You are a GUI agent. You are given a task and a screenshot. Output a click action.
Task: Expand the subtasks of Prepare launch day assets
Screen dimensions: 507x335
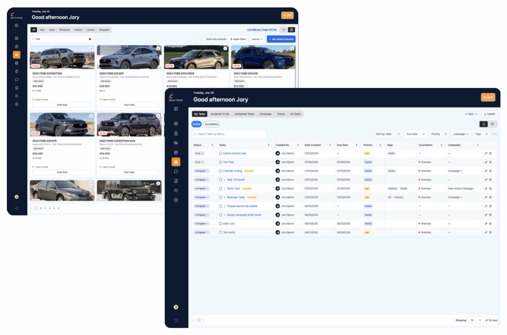pos(225,206)
